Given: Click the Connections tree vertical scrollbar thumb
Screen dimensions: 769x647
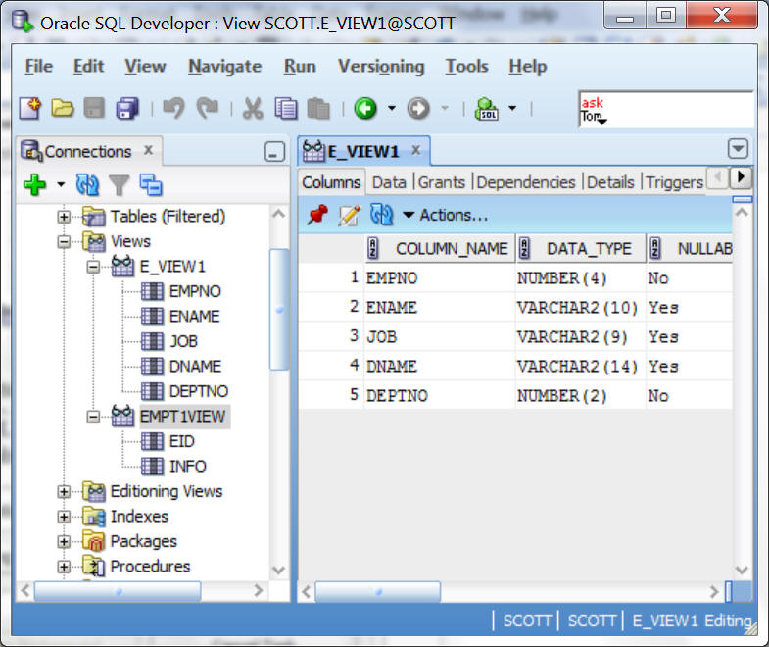Looking at the screenshot, I should click(x=279, y=309).
